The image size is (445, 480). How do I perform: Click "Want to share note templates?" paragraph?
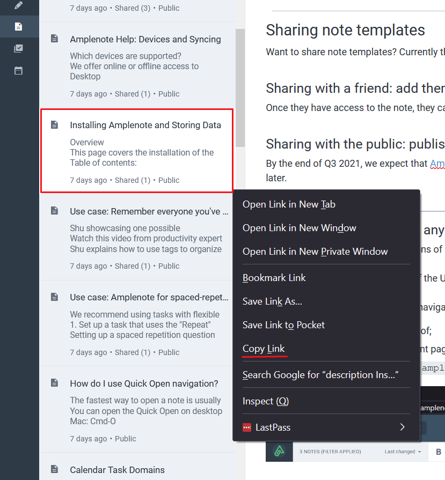tap(355, 52)
